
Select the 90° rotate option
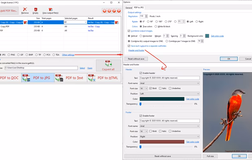[148, 22]
